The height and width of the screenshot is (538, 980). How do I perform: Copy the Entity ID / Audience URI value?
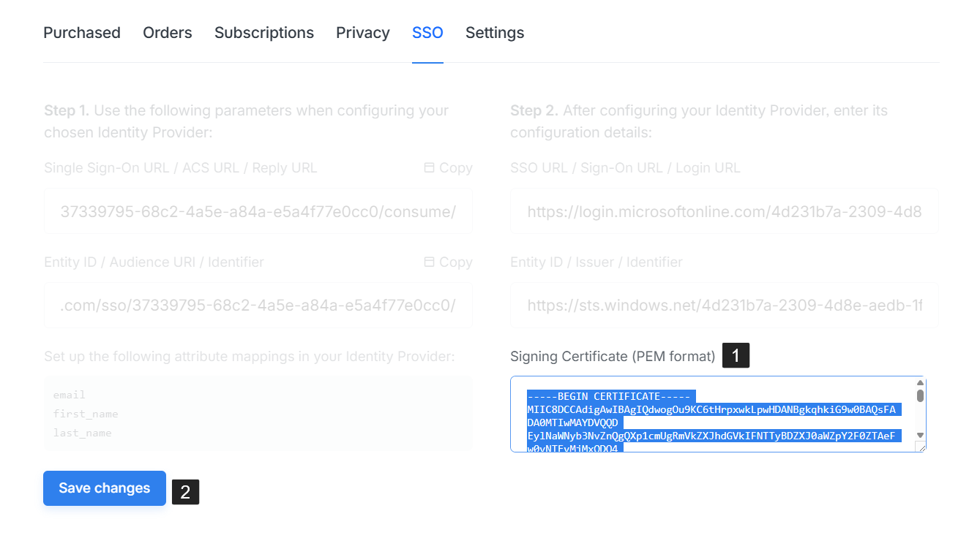(x=448, y=262)
